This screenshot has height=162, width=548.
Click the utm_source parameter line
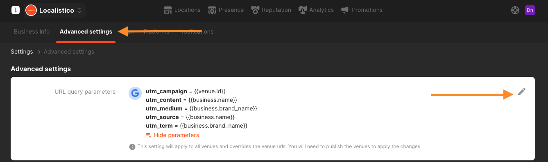(x=190, y=117)
